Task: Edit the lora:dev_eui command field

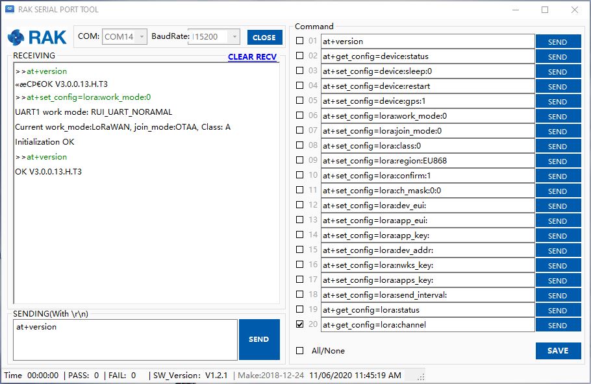Action: pyautogui.click(x=427, y=206)
